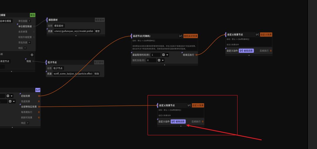Click the plus next to 响应 in Buff node
The image size is (317, 149).
[x=28, y=123]
